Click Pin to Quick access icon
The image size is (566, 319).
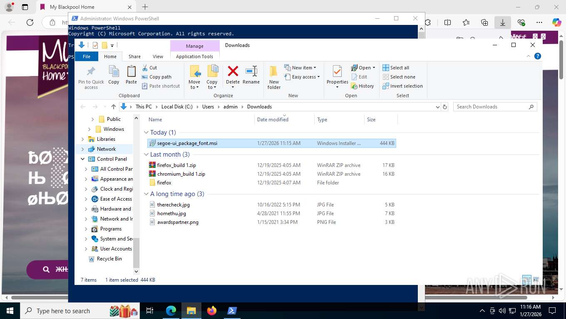pyautogui.click(x=91, y=77)
